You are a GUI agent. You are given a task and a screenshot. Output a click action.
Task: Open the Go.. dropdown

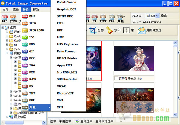[136, 22]
